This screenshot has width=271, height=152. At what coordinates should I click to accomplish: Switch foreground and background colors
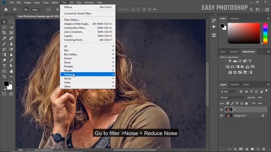pos(11,82)
